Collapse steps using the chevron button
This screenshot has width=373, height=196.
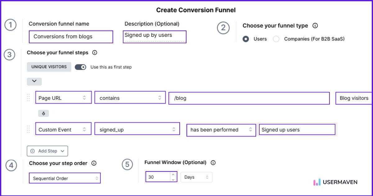coord(34,82)
